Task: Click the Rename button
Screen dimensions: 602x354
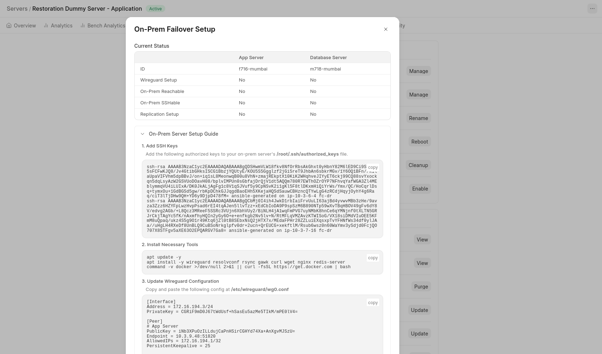Action: [x=418, y=118]
